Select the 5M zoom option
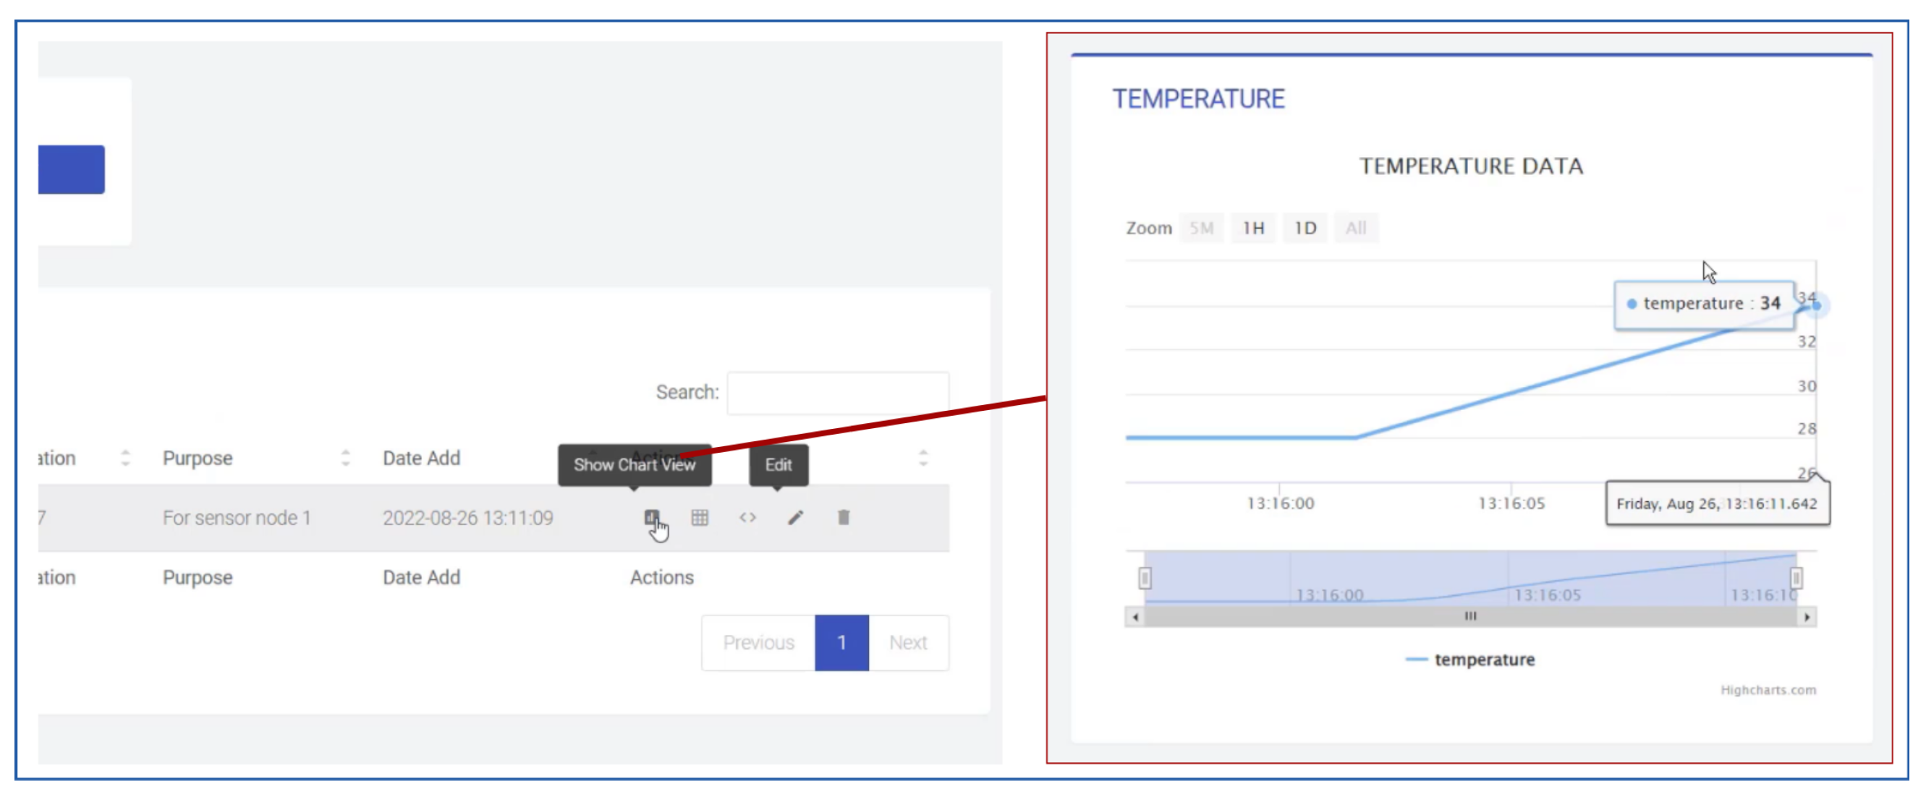Image resolution: width=1926 pixels, height=805 pixels. click(1202, 228)
